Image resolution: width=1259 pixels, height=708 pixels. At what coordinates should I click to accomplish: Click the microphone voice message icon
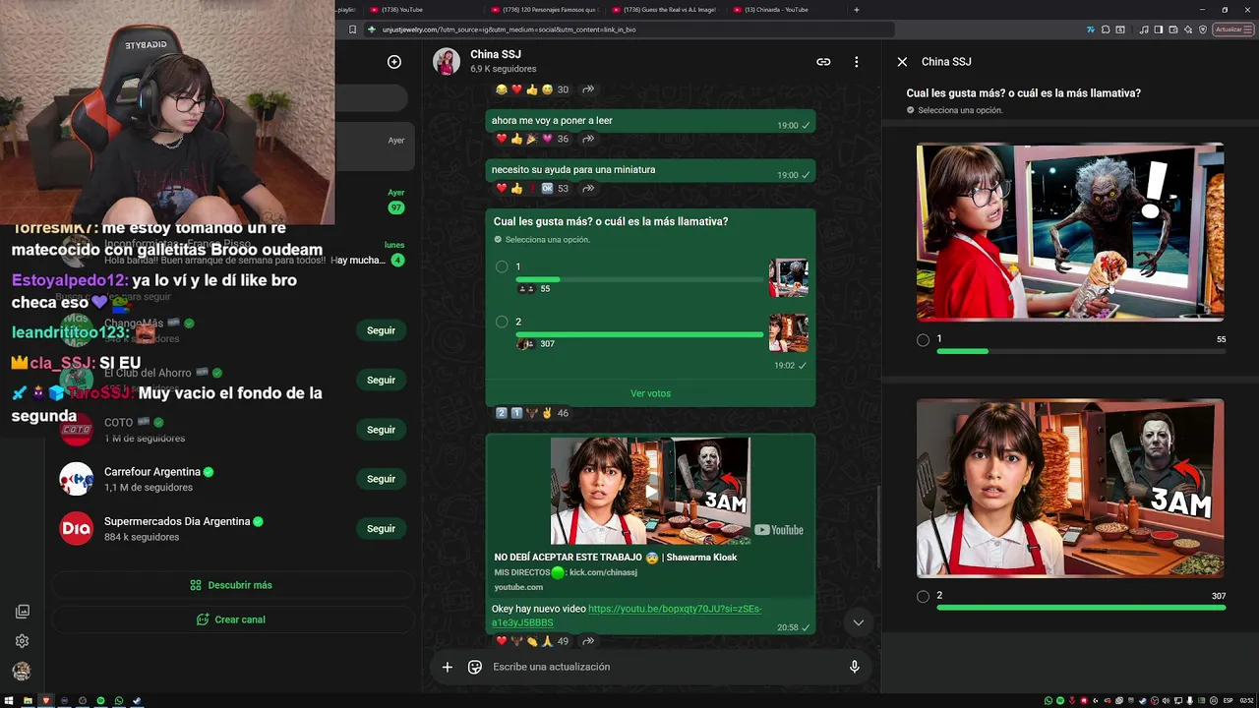(x=854, y=667)
